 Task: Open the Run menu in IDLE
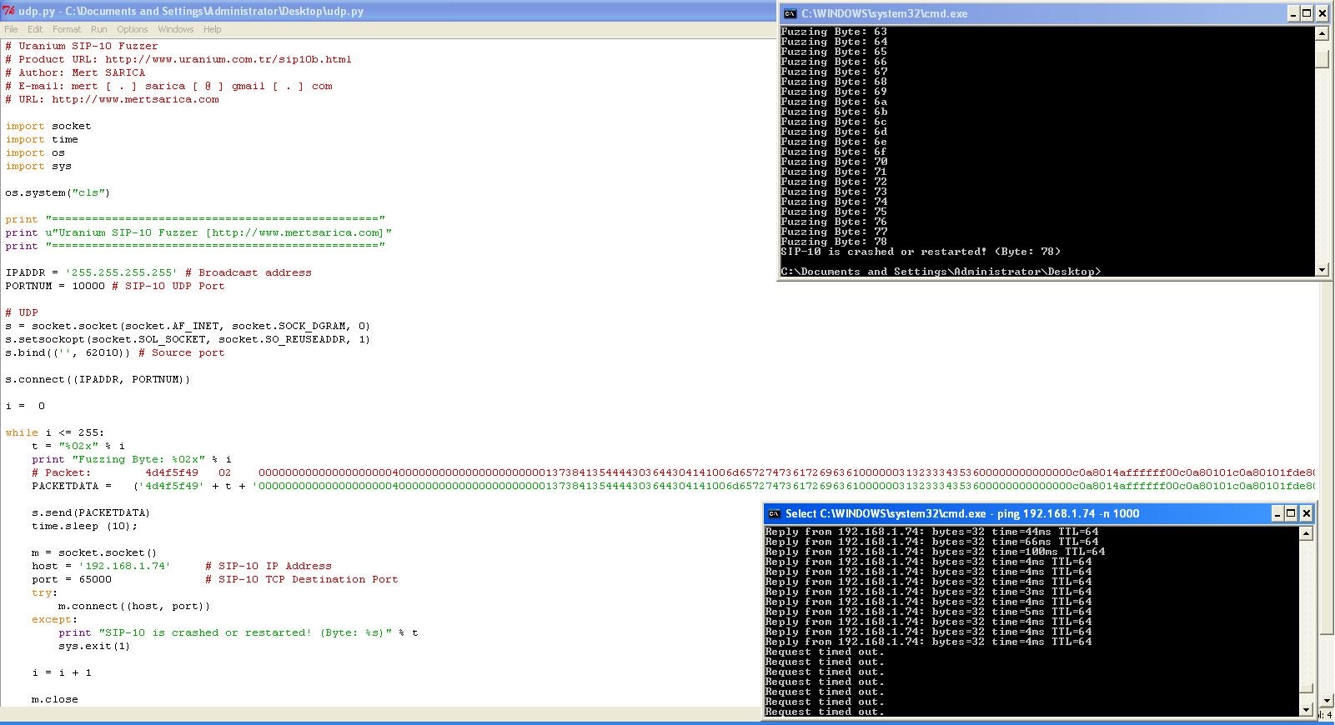[99, 29]
